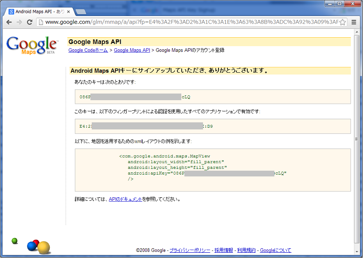Open a new tab with the tab button
The image size is (363, 258).
[x=81, y=12]
